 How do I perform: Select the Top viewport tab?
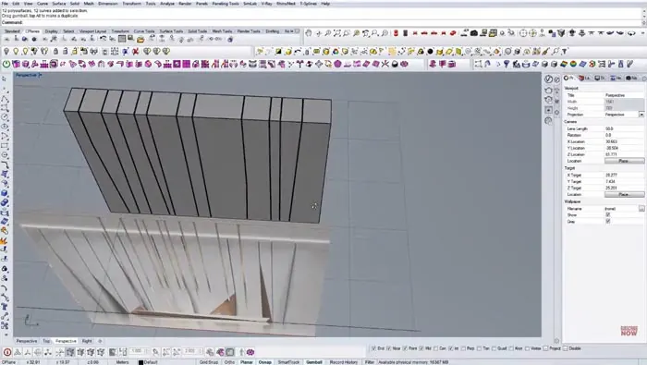46,341
